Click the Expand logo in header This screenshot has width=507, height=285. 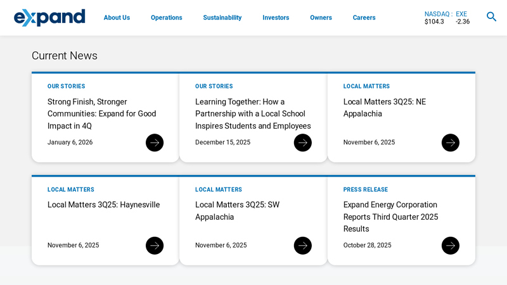49,18
